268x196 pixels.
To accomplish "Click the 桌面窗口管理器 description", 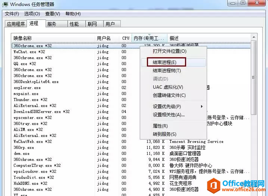I will pyautogui.click(x=185, y=153).
